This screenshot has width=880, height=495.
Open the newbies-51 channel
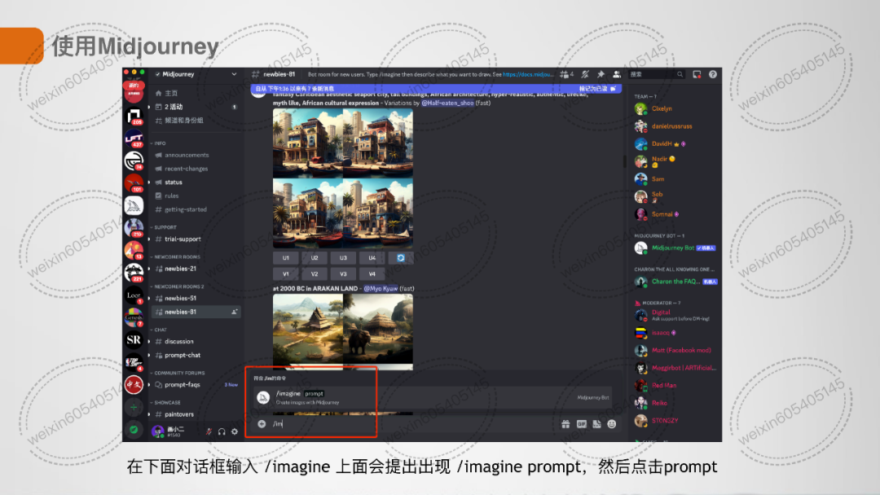click(180, 298)
